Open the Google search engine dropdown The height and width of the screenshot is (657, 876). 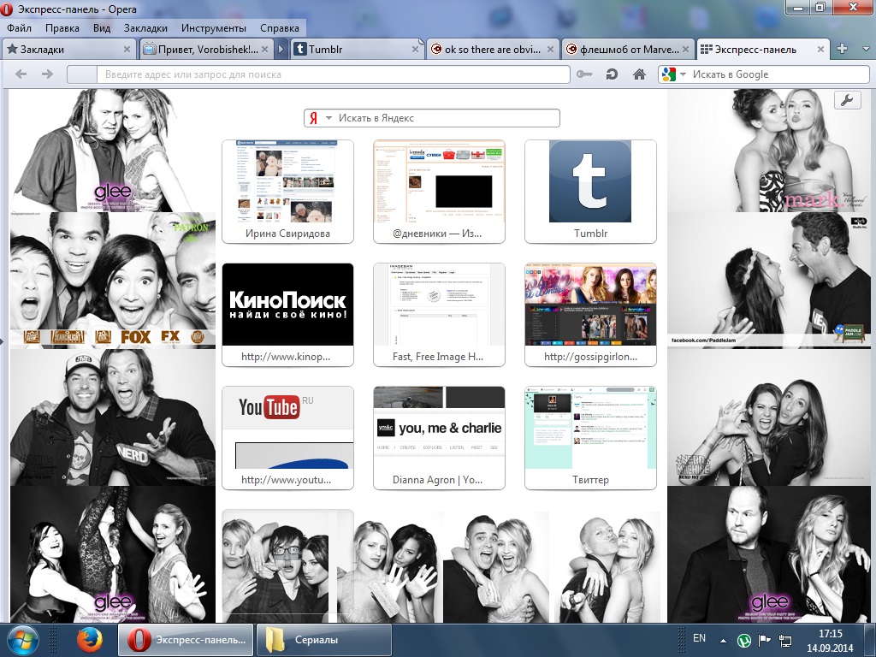click(683, 74)
